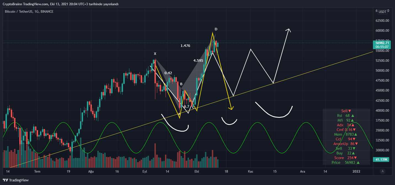This screenshot has height=185, width=395.
Task: Click the harmonic ratio label 1.476
Action: [x=185, y=46]
